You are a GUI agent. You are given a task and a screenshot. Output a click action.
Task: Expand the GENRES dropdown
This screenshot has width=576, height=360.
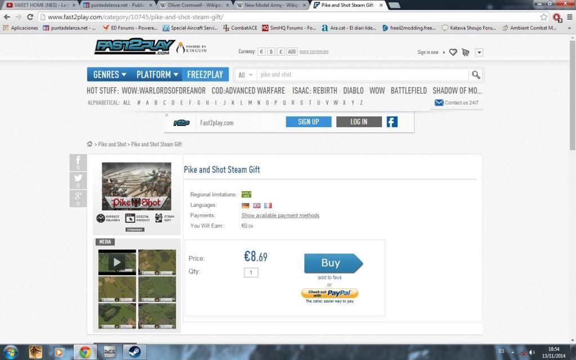click(110, 75)
